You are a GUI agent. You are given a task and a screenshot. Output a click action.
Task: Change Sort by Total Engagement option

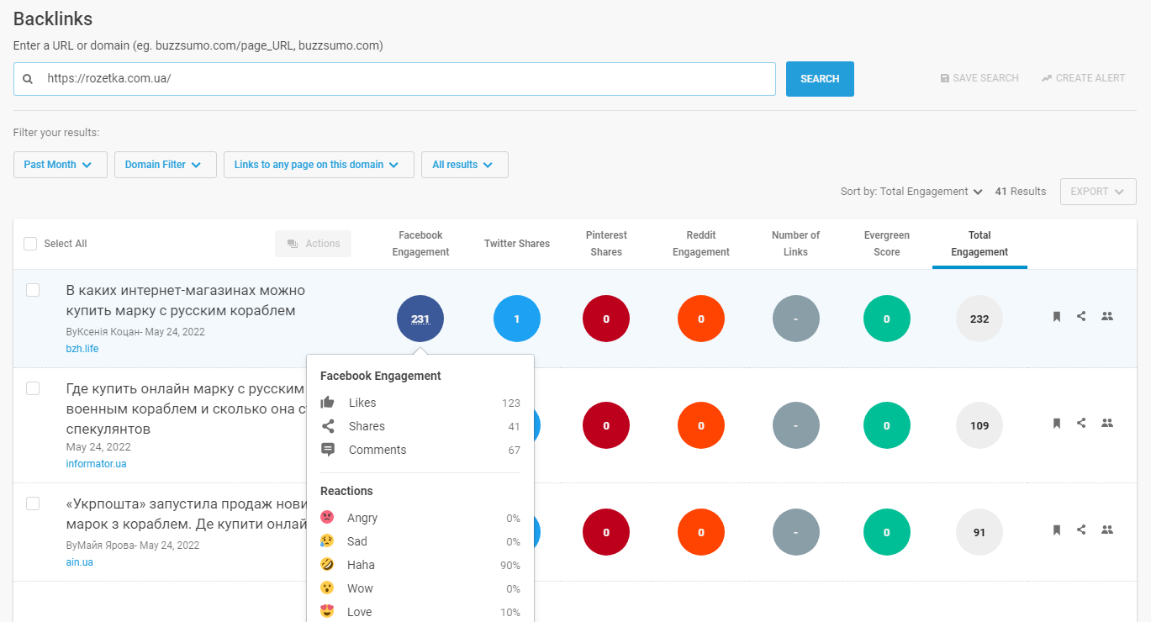pos(912,192)
